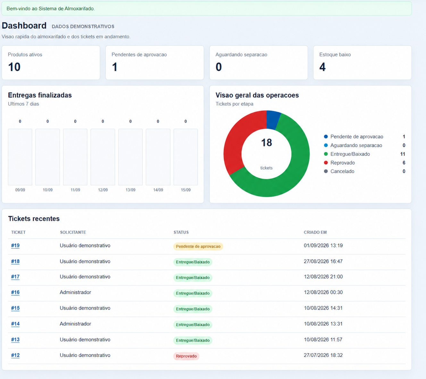Screen dimensions: 426x379
Task: Click Administrador in ticket #16 row
Action: (75, 292)
